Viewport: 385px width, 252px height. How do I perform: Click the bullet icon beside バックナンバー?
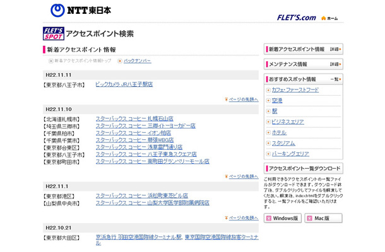[x=120, y=60]
